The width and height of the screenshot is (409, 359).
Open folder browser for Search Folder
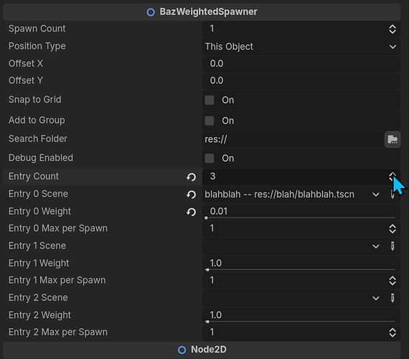click(392, 139)
